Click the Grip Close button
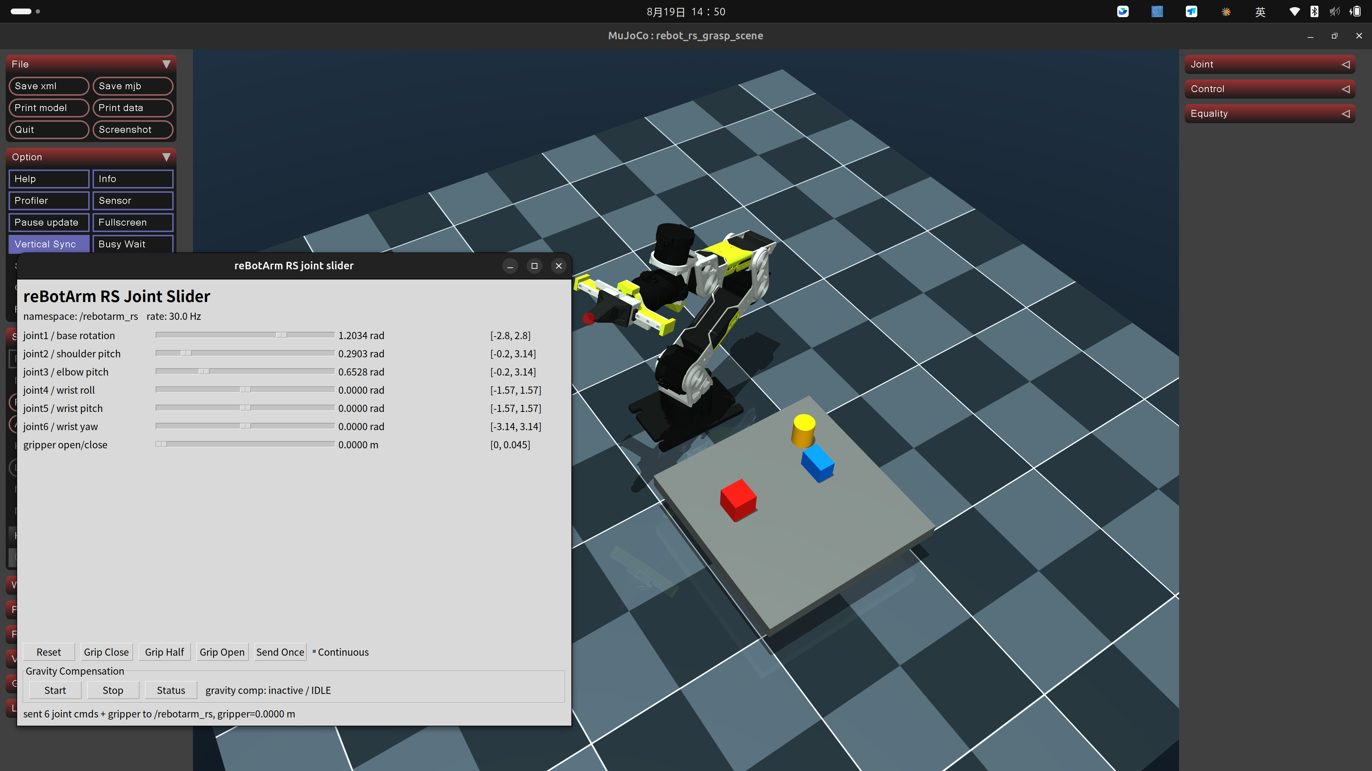Screen dimensions: 1372x771 click(x=106, y=652)
